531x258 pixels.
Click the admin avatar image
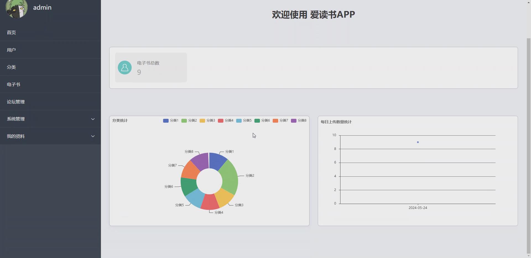pos(17,8)
